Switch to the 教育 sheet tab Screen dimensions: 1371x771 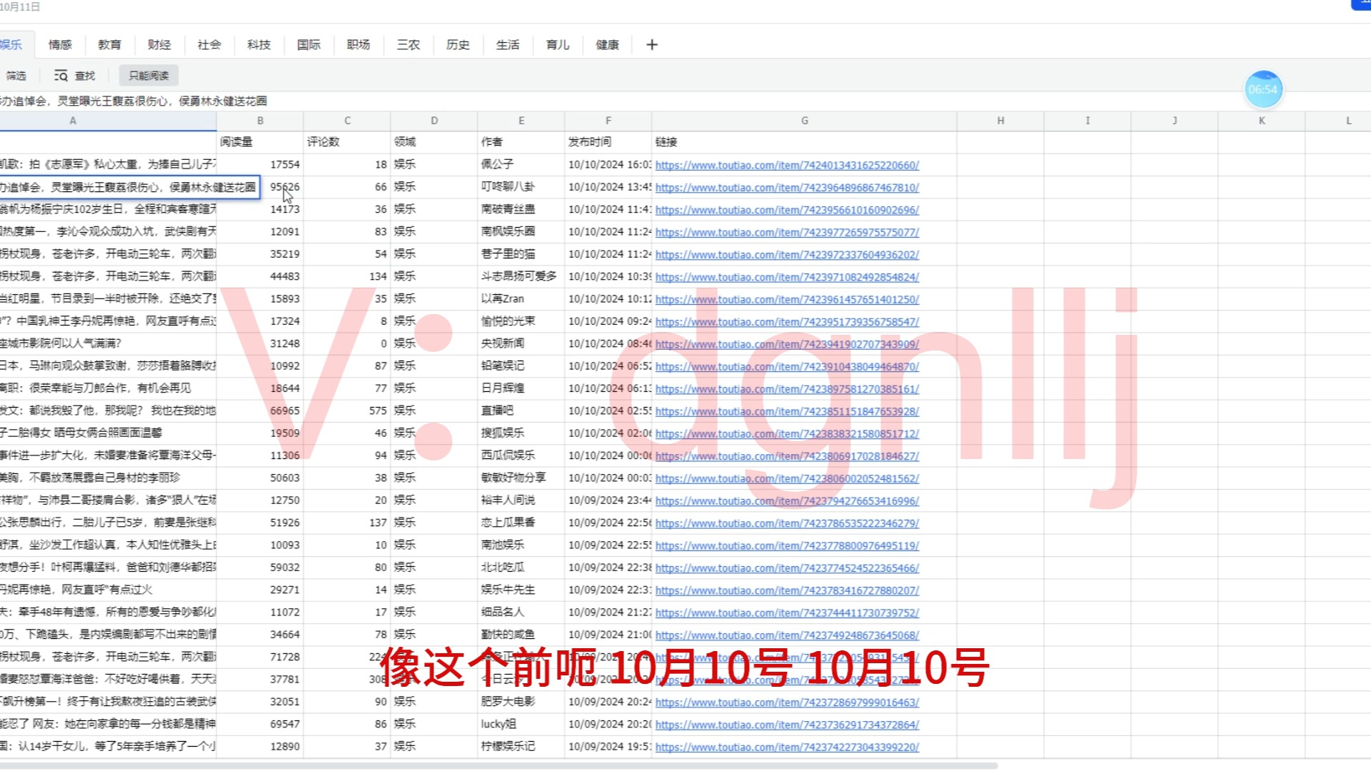click(x=109, y=45)
